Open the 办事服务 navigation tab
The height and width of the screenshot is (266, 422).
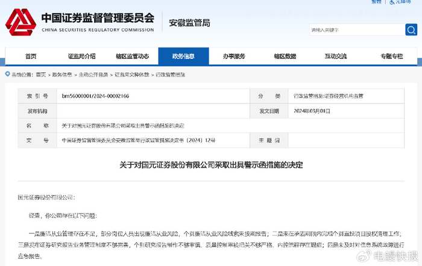point(234,56)
